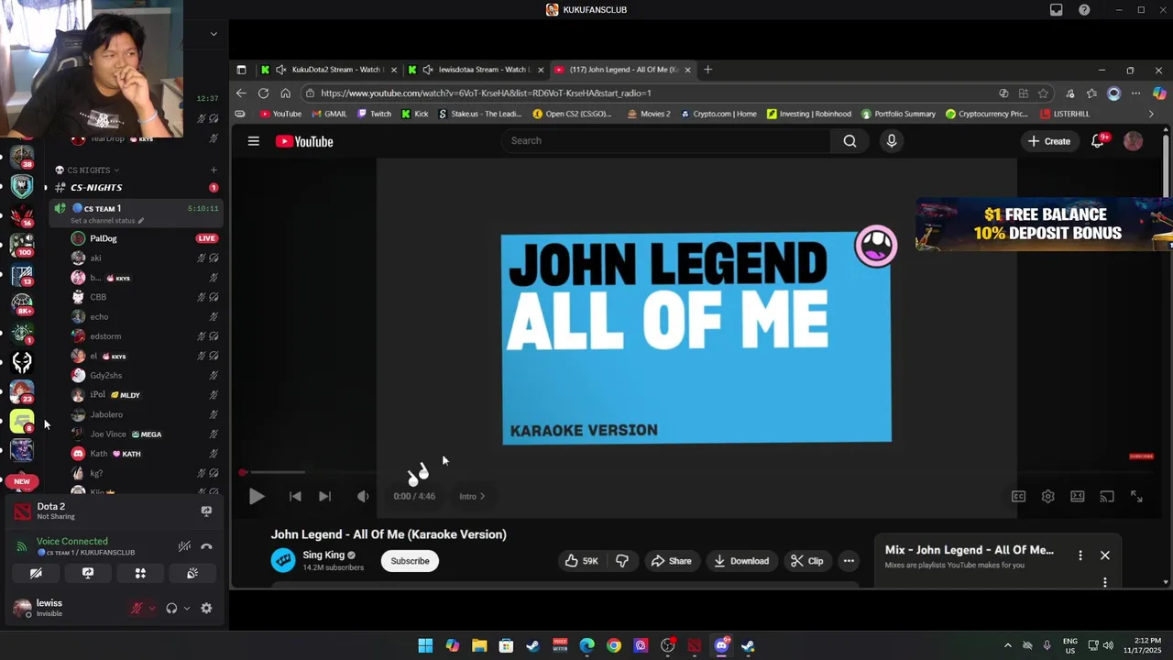Like the video with 59K likes
The image size is (1173, 660).
point(581,561)
